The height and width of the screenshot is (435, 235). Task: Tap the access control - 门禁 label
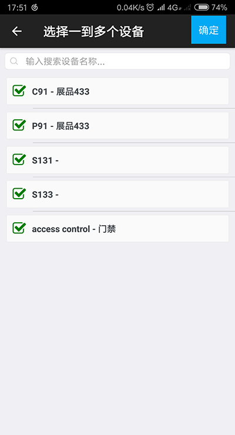pos(73,229)
